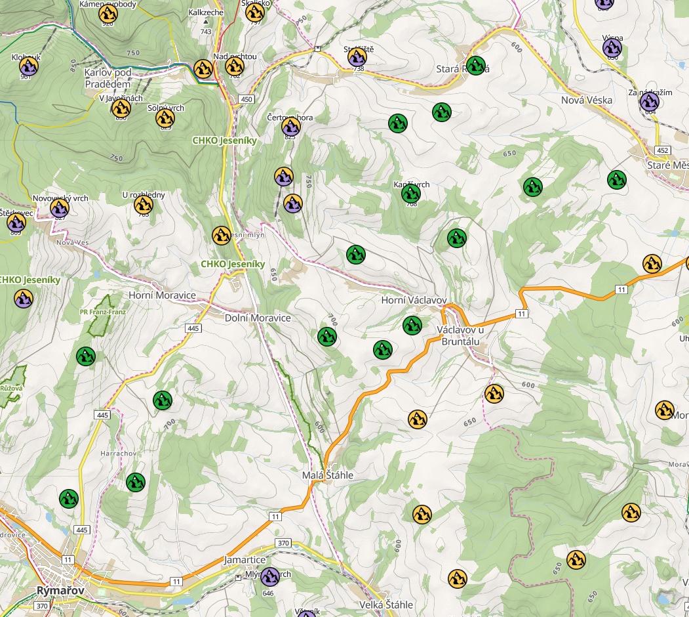Open the yellow Solný vrch peak marker
The width and height of the screenshot is (689, 617).
pyautogui.click(x=165, y=117)
